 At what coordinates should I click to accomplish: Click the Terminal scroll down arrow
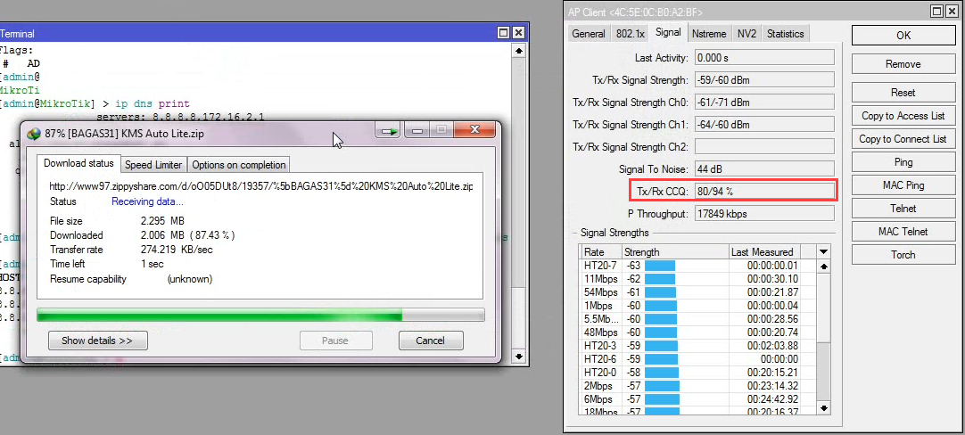(x=519, y=357)
